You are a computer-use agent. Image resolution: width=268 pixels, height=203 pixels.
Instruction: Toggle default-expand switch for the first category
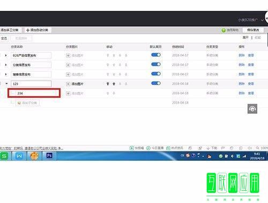156,55
